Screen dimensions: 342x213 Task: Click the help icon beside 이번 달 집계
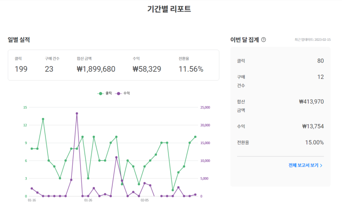pos(263,39)
